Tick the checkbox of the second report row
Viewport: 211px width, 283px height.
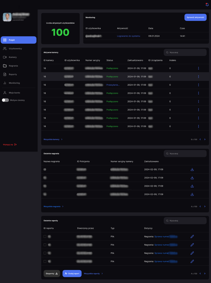(45, 245)
